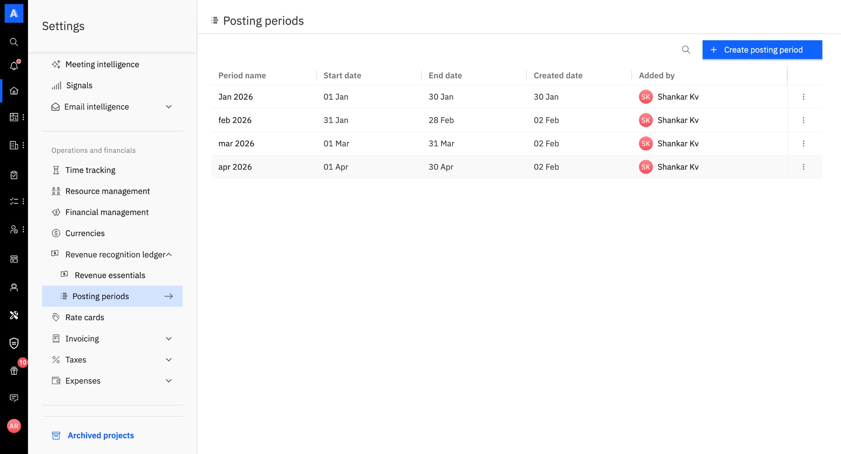
Task: Click Create posting period button
Action: [x=762, y=50]
